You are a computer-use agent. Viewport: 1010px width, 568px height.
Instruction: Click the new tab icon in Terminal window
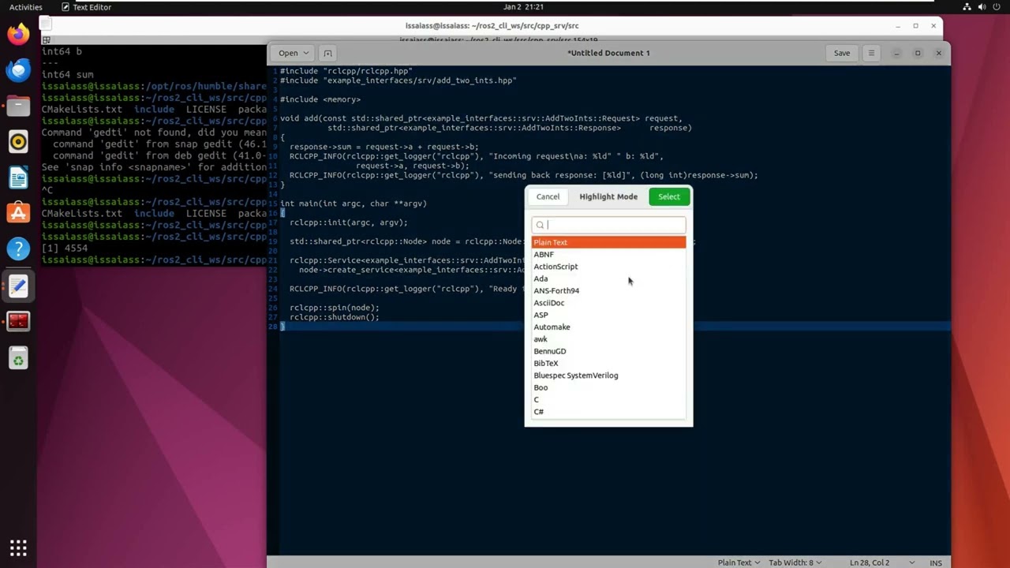pos(47,39)
